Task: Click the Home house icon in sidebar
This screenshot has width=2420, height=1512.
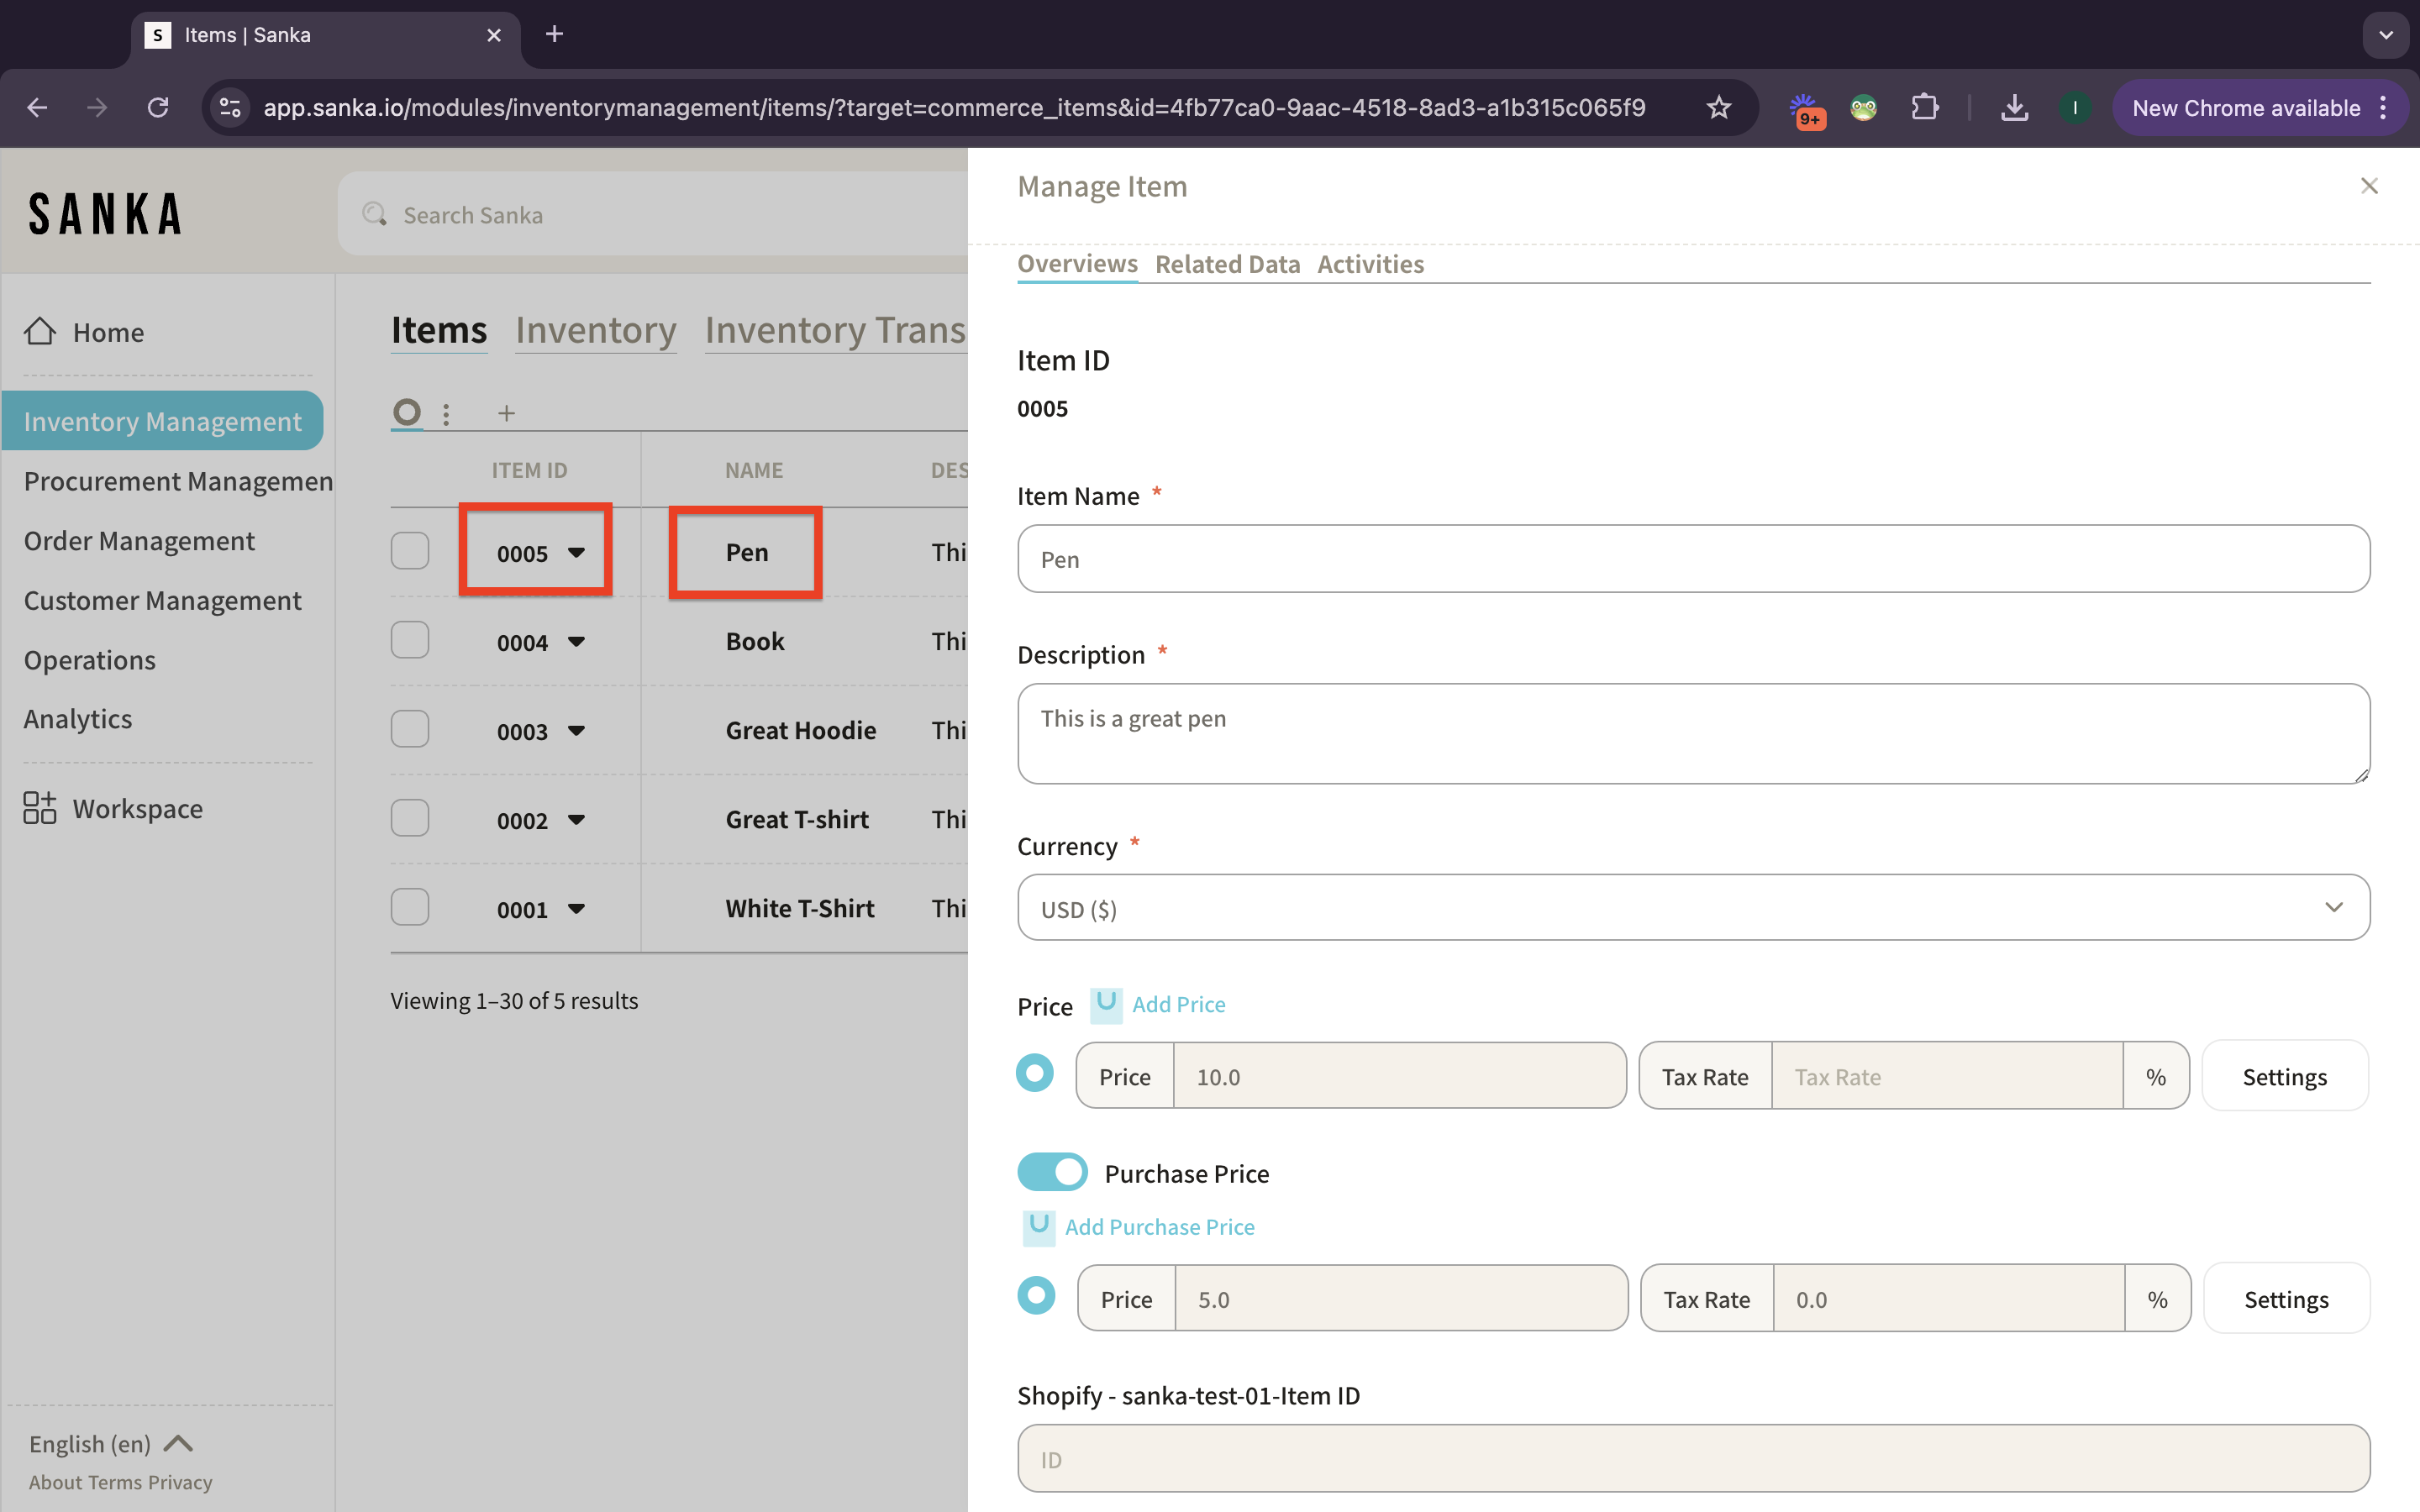Action: coord(40,331)
